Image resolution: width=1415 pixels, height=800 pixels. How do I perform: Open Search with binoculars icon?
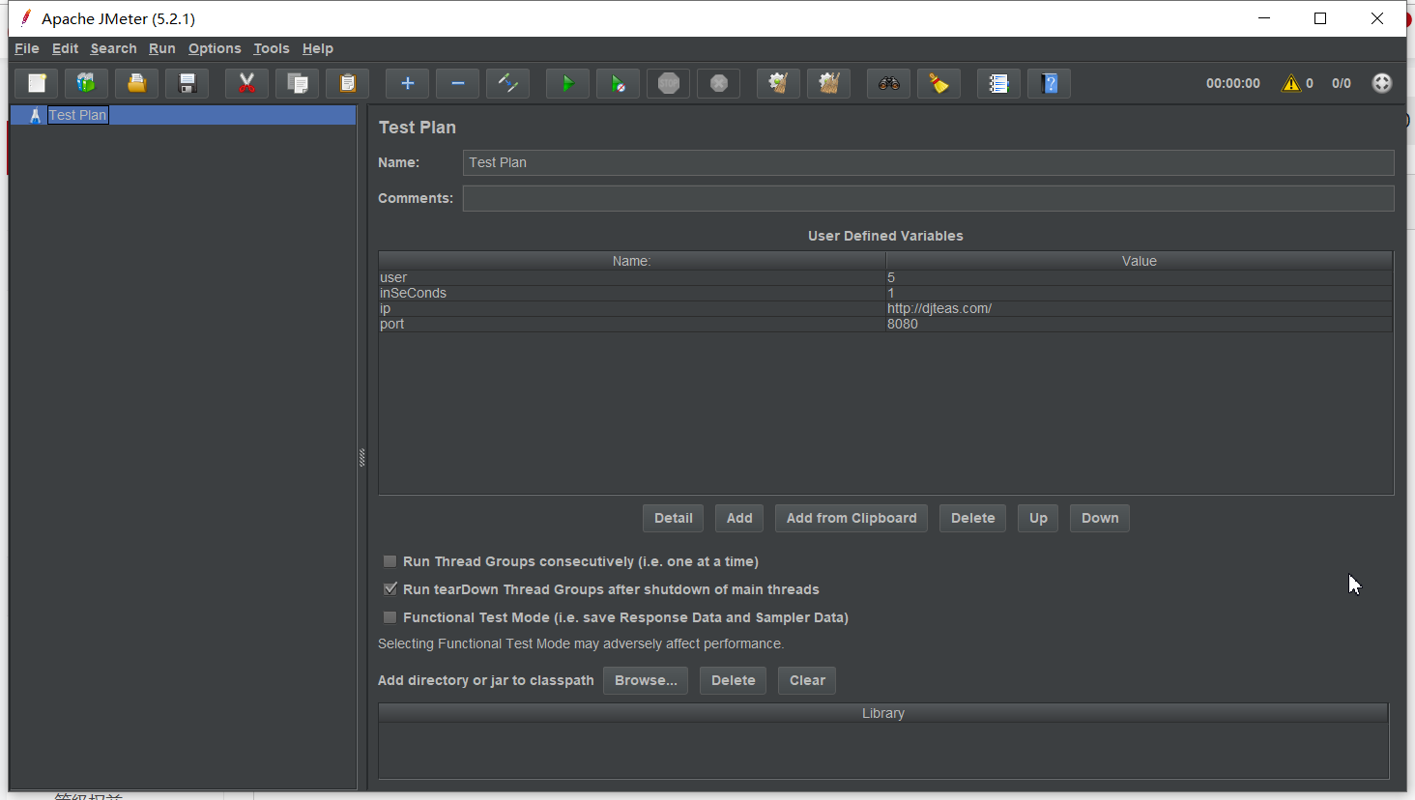(889, 83)
